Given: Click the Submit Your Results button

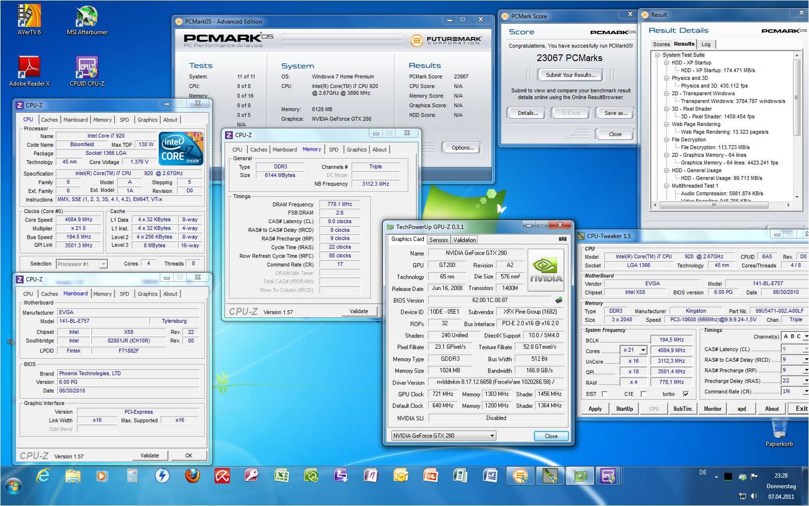Looking at the screenshot, I should [x=570, y=75].
